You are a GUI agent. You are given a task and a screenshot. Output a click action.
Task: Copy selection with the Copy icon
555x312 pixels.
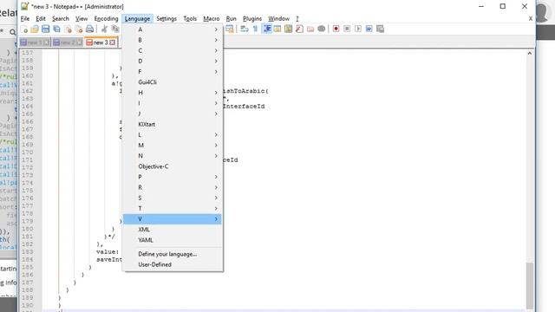pos(115,29)
